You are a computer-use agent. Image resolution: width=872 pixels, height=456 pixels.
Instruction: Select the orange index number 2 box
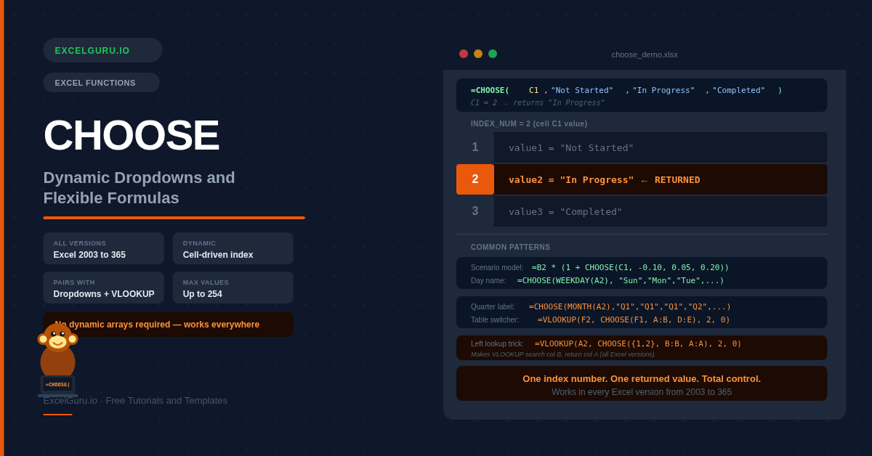(x=475, y=179)
